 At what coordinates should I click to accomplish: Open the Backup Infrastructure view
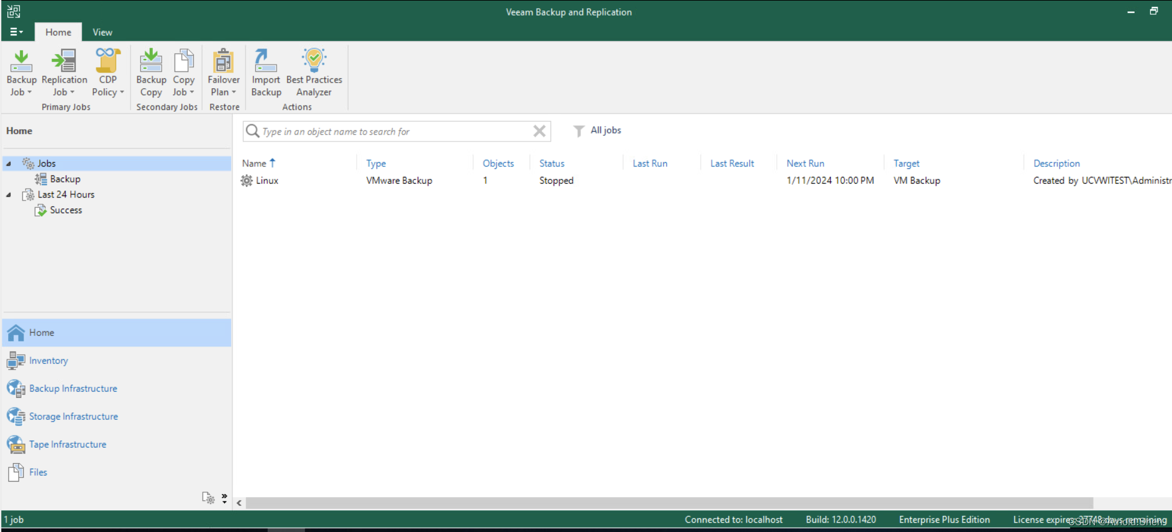click(117, 389)
